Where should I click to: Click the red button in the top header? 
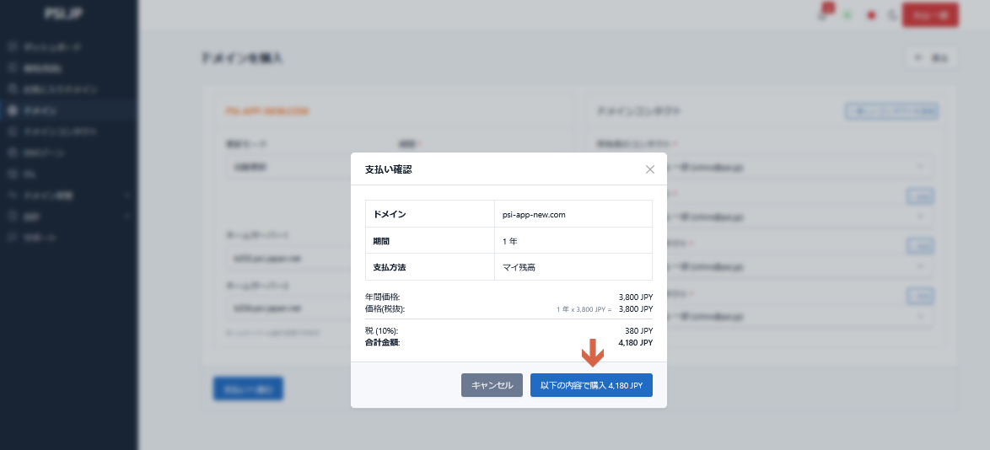[930, 15]
